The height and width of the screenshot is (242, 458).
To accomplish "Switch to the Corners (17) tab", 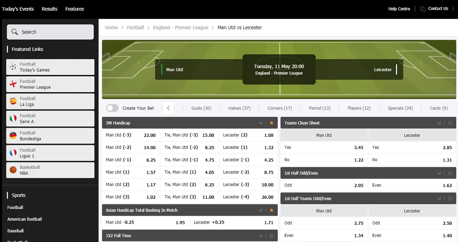I will [x=280, y=108].
